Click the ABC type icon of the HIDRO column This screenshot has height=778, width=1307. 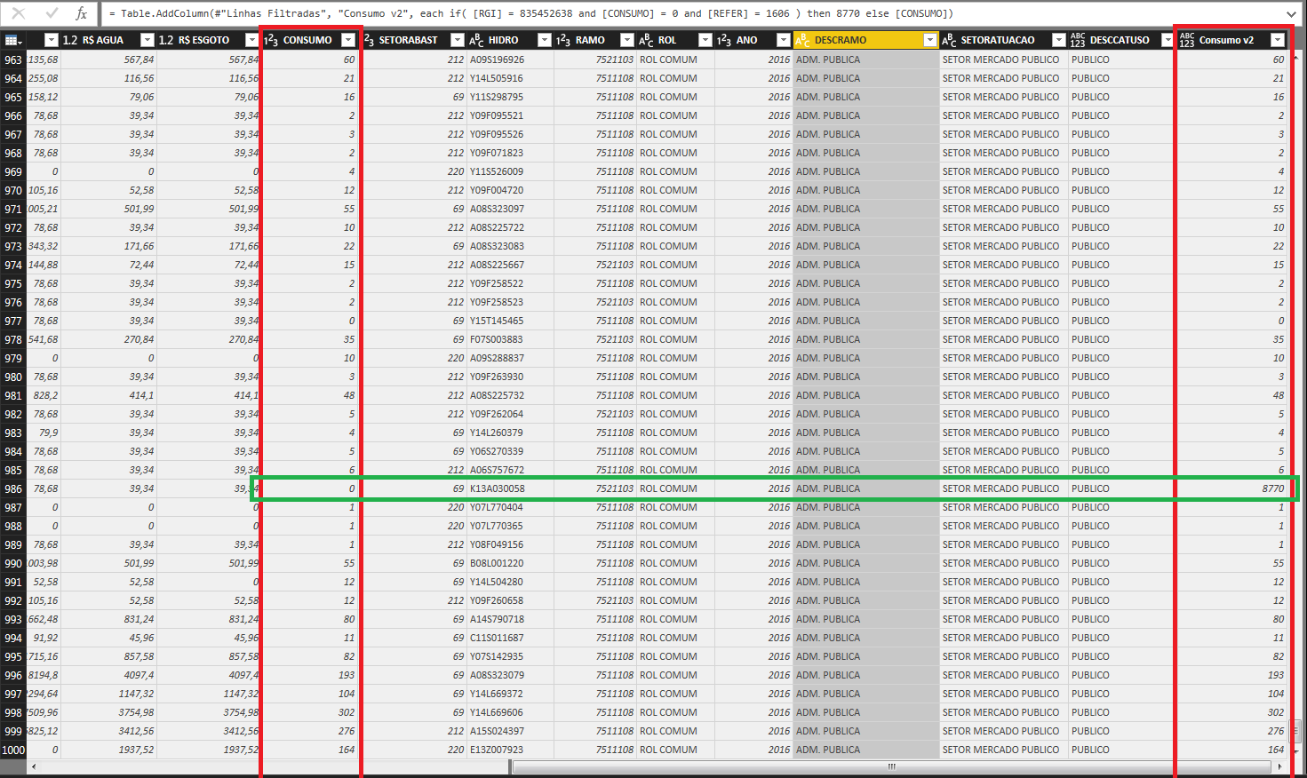[476, 40]
